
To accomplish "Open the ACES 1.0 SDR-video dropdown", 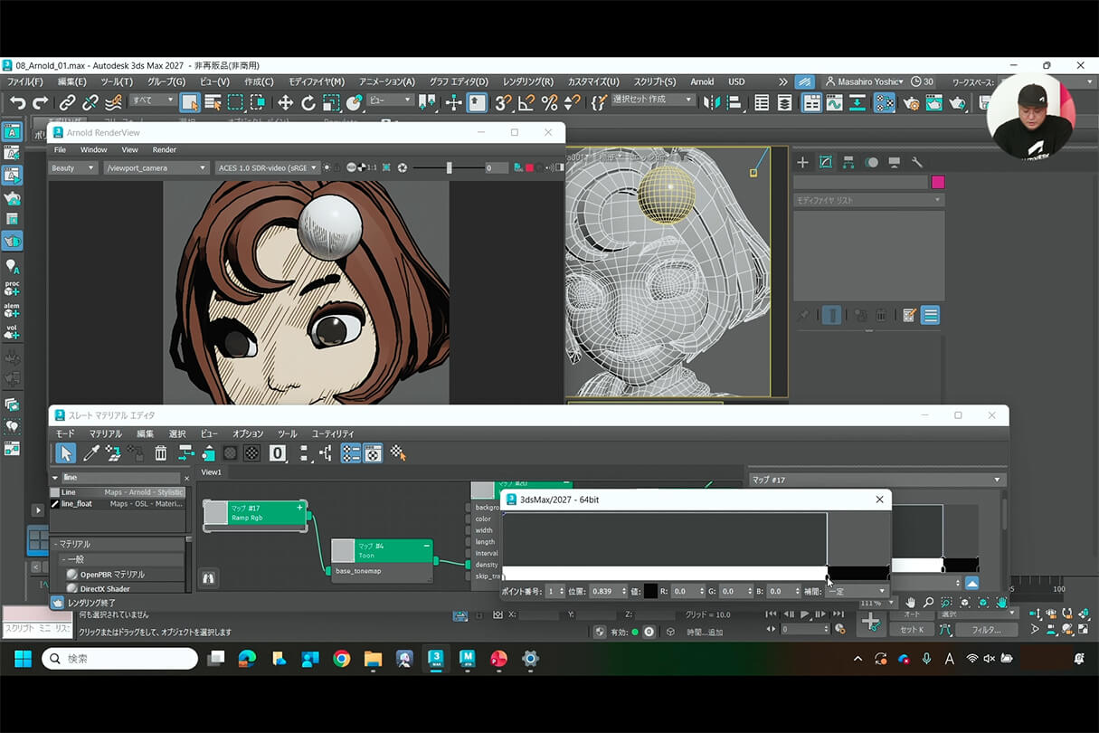I will [268, 167].
